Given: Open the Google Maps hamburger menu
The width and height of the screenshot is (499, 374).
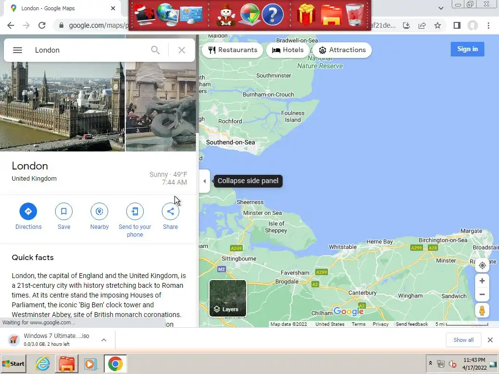Looking at the screenshot, I should click(18, 50).
